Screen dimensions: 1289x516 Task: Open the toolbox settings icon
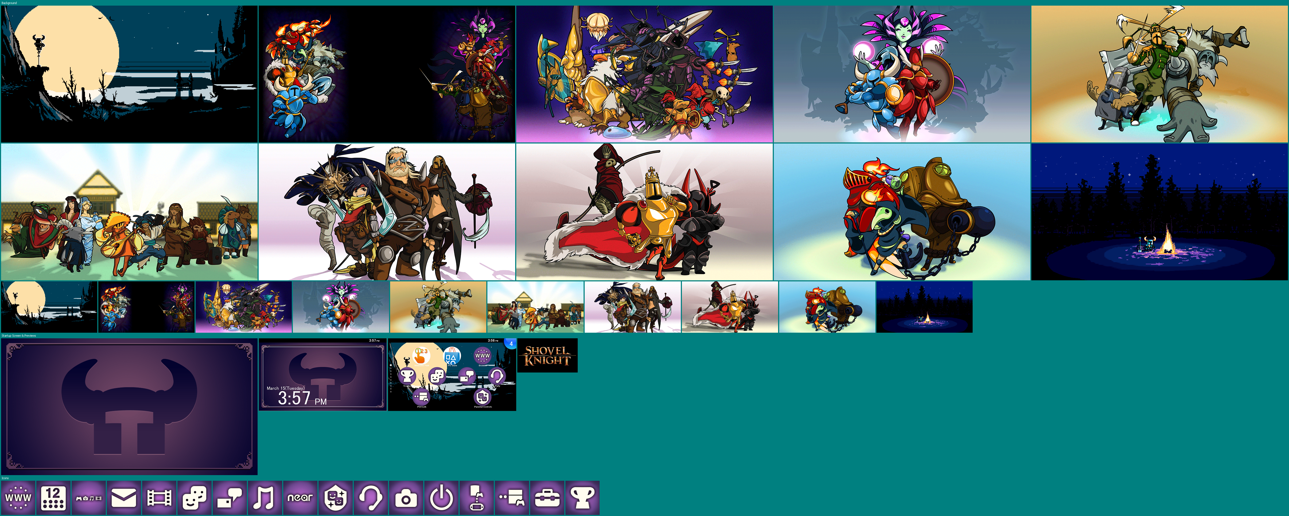pyautogui.click(x=547, y=498)
